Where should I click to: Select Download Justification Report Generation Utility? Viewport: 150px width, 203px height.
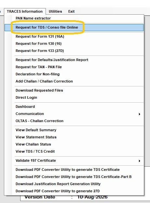74,184
